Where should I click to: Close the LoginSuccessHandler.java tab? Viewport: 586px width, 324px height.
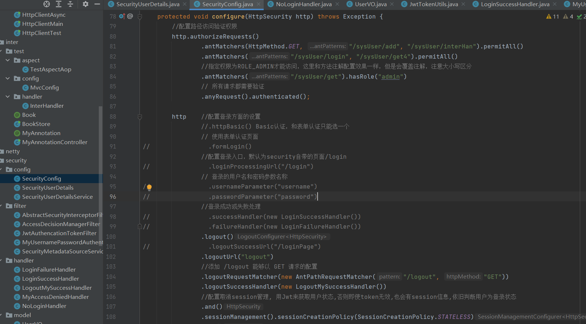point(555,4)
